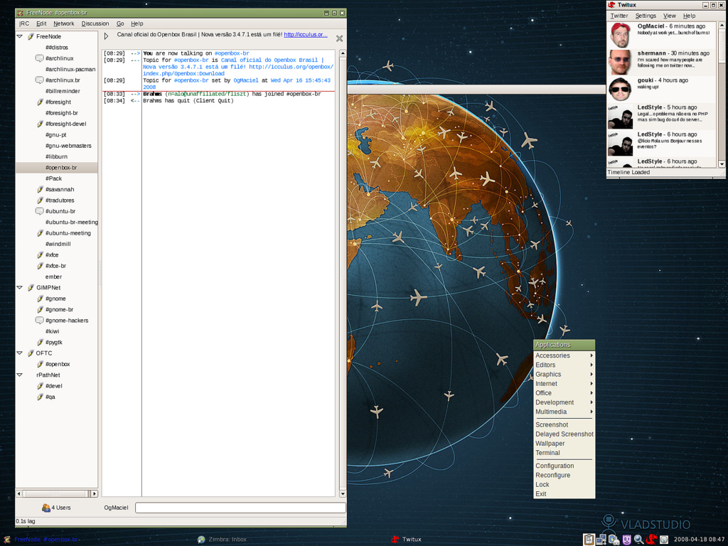Expand the topic disclosure triangle
Screen dimensions: 728x546
(107, 36)
